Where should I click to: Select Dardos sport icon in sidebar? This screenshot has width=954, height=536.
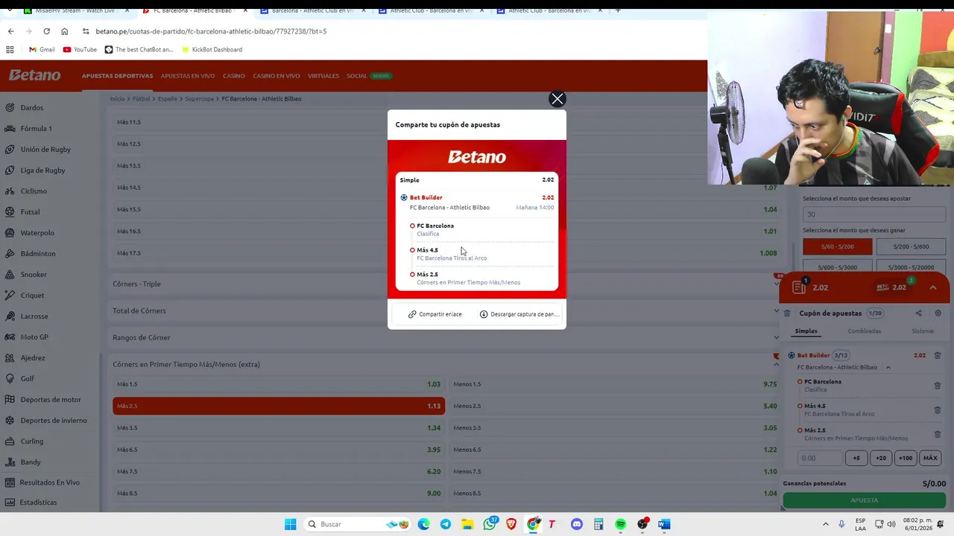click(x=10, y=107)
